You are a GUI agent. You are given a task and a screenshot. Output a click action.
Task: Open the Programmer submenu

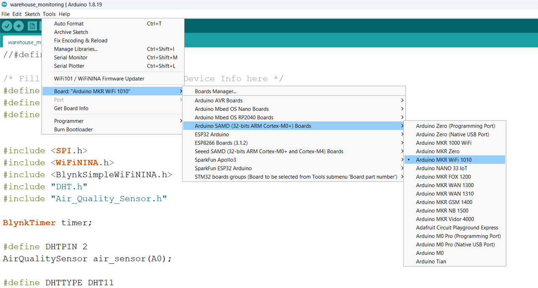[69, 121]
